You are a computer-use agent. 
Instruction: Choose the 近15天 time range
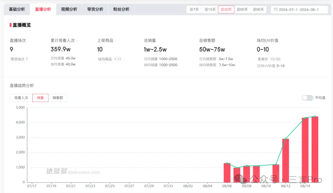coord(210,10)
